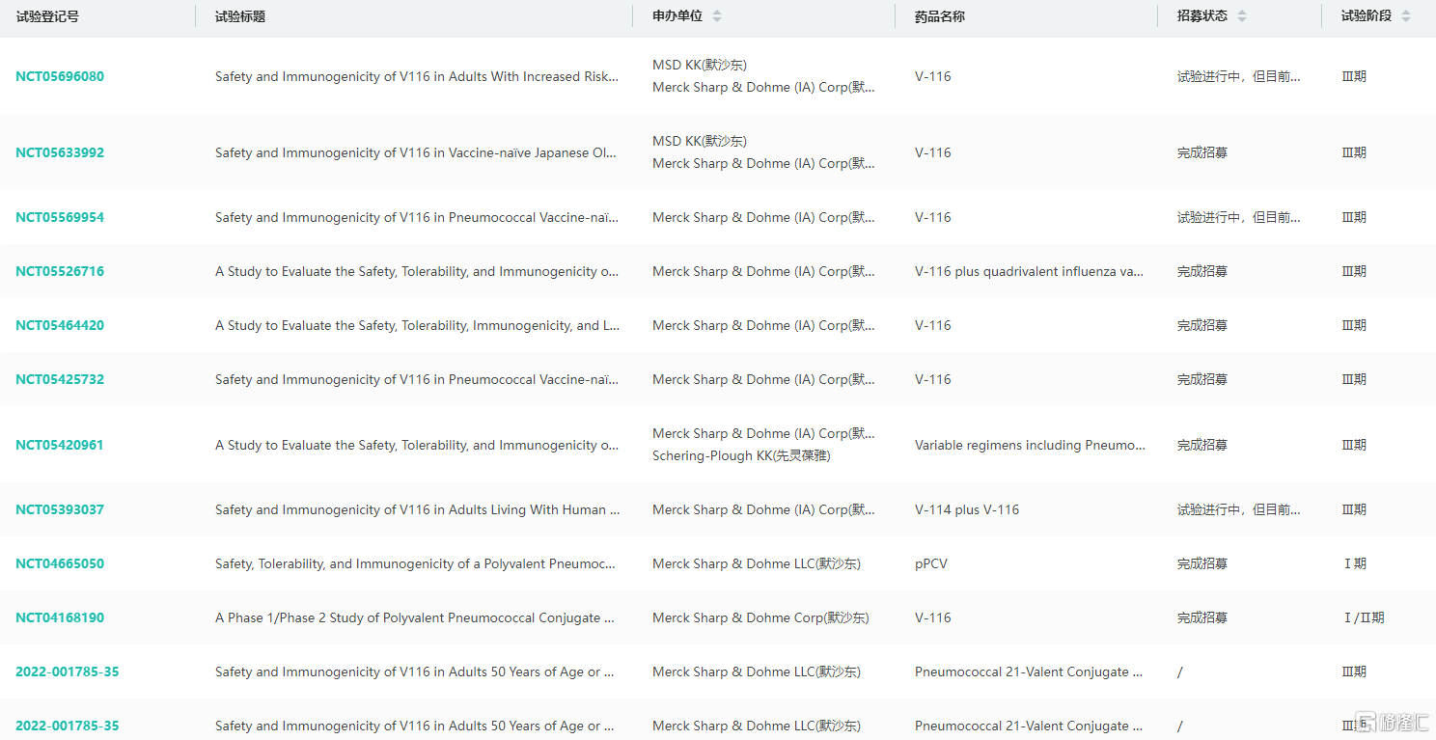
Task: Open trial NCT05393037
Action: pos(60,509)
